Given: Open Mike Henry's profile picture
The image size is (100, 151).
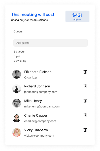Looking at the screenshot, I should pyautogui.click(x=17, y=103).
